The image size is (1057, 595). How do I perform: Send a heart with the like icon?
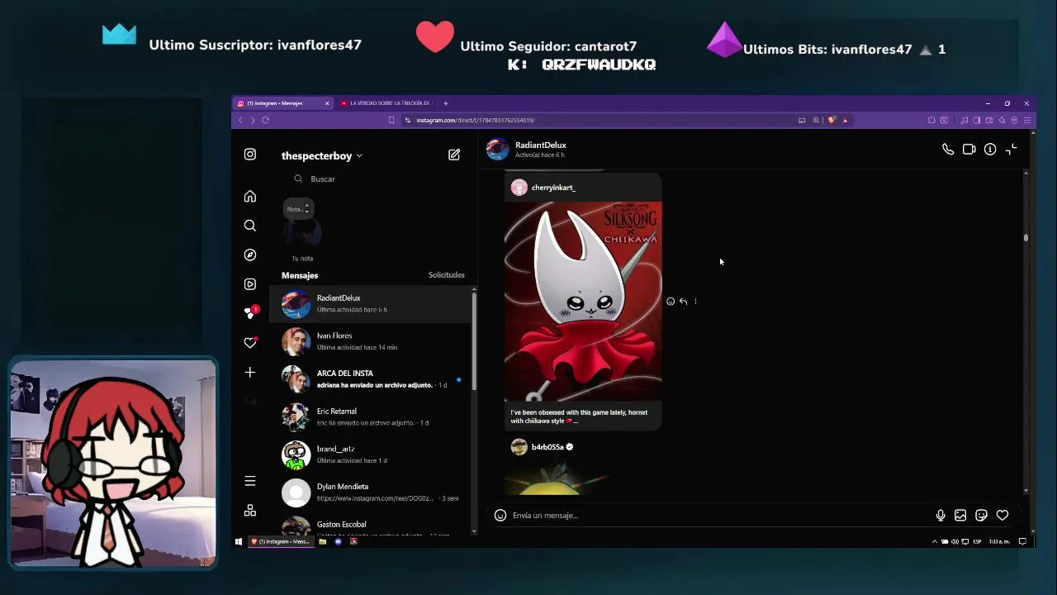pos(1002,516)
